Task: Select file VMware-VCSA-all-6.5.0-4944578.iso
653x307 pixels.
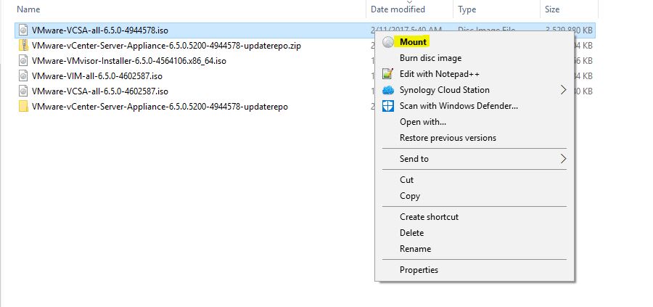Action: click(x=100, y=30)
